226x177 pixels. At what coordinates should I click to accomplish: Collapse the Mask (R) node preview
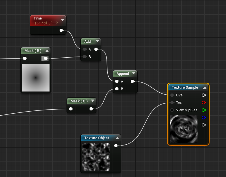pos(47,51)
